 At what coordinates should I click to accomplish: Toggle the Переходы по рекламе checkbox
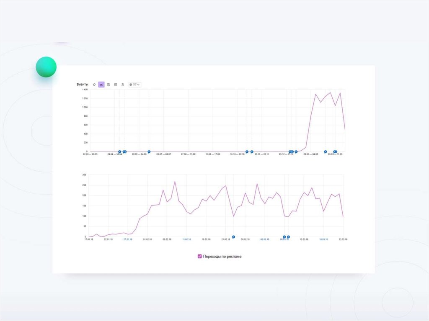[200, 256]
